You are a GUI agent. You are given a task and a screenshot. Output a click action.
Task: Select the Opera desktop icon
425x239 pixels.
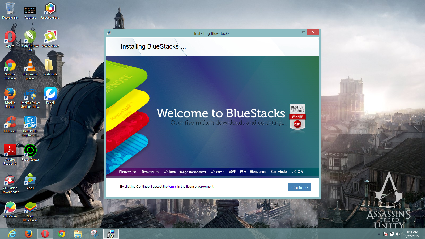point(10,39)
